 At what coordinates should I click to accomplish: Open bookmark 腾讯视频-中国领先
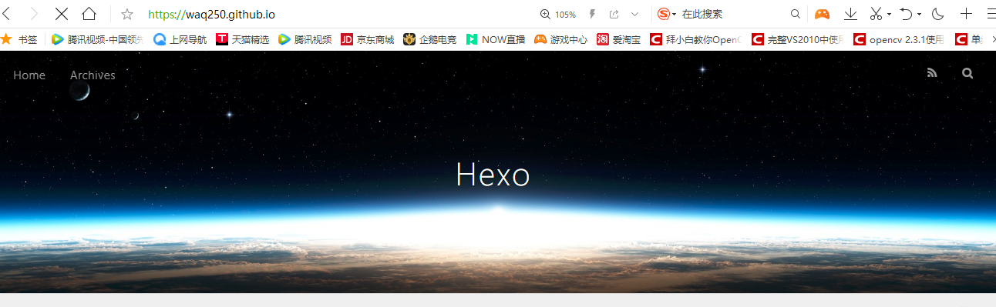point(97,39)
